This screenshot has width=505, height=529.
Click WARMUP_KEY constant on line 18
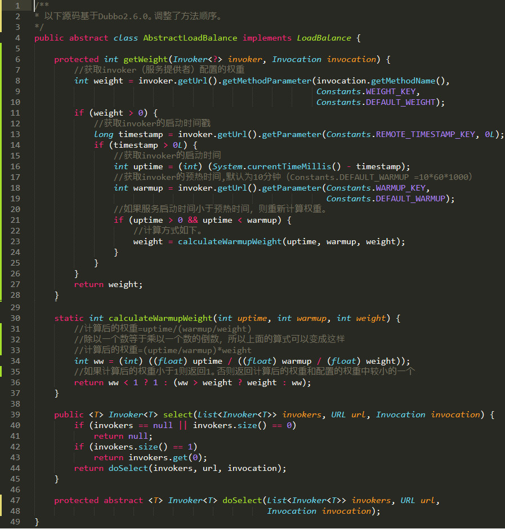(401, 188)
